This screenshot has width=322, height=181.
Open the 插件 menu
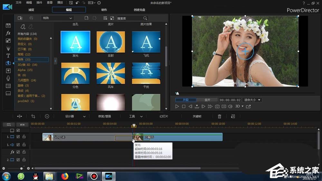39,3
